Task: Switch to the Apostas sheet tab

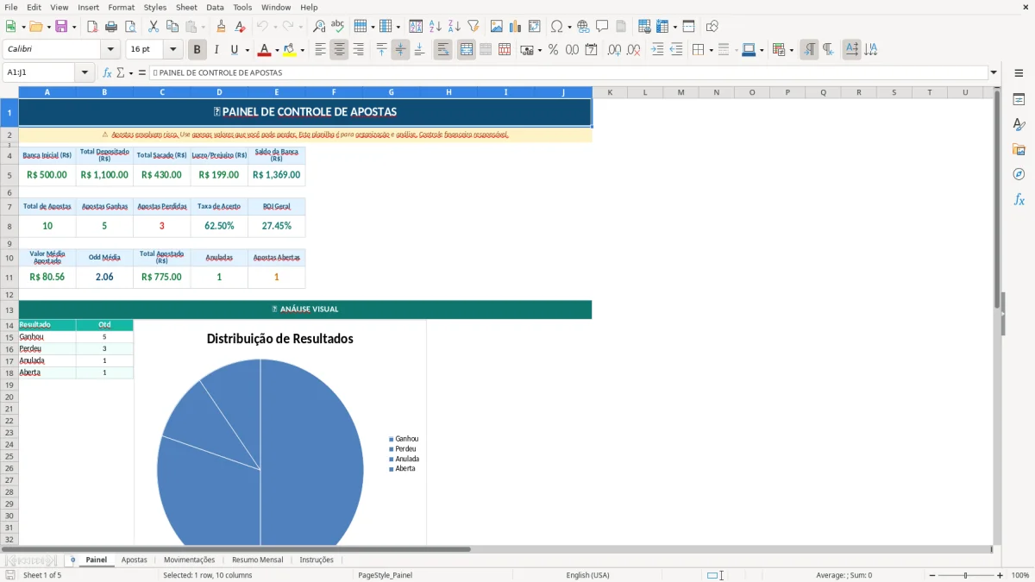Action: pos(134,560)
